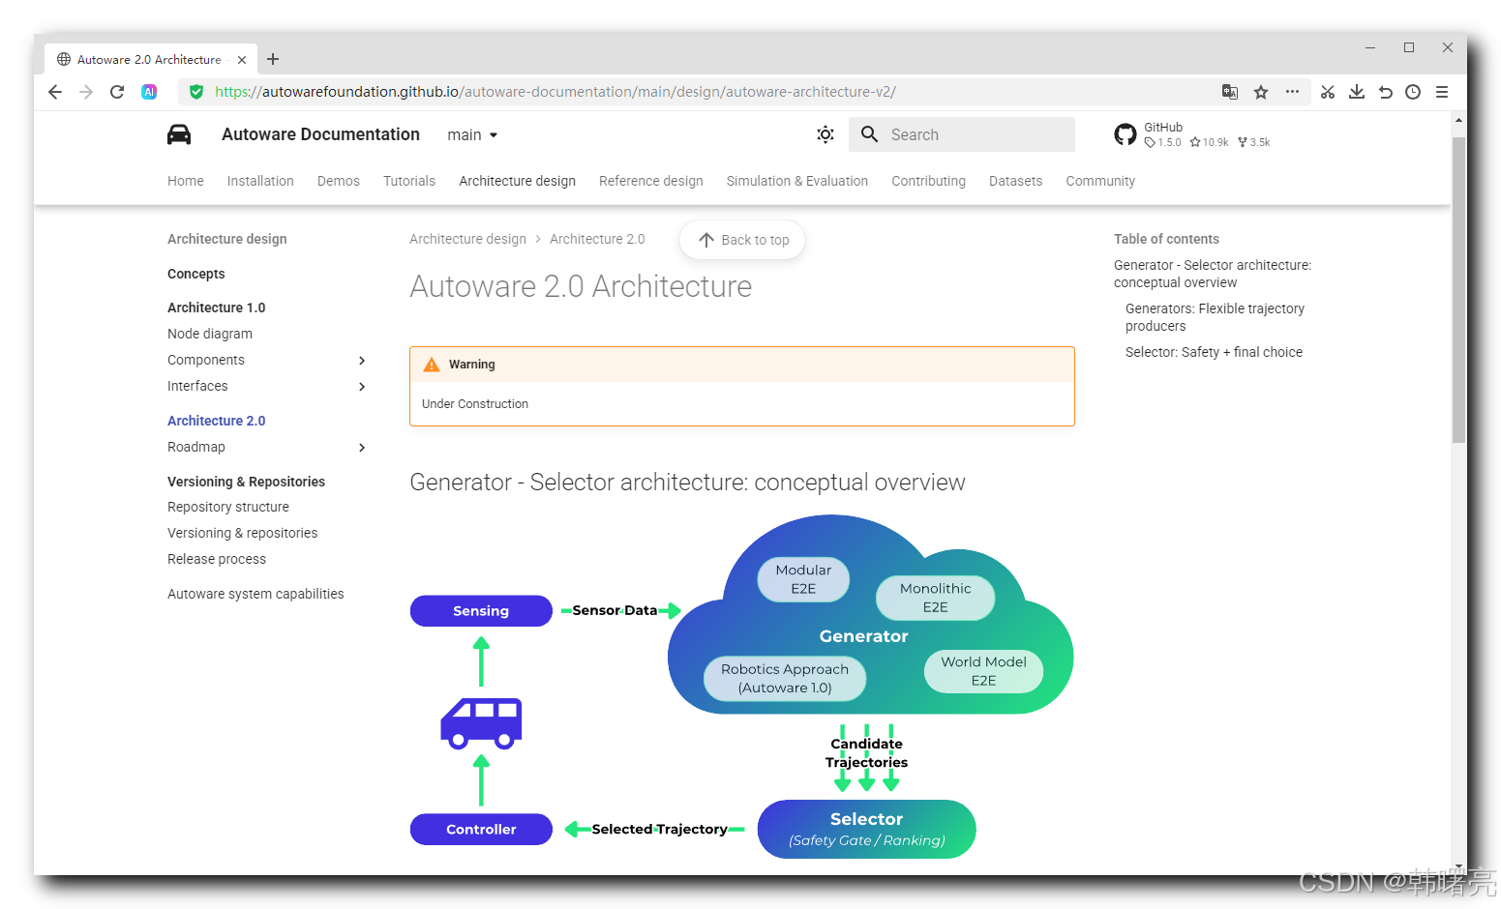Open the GitHub repository icon

pos(1126,134)
